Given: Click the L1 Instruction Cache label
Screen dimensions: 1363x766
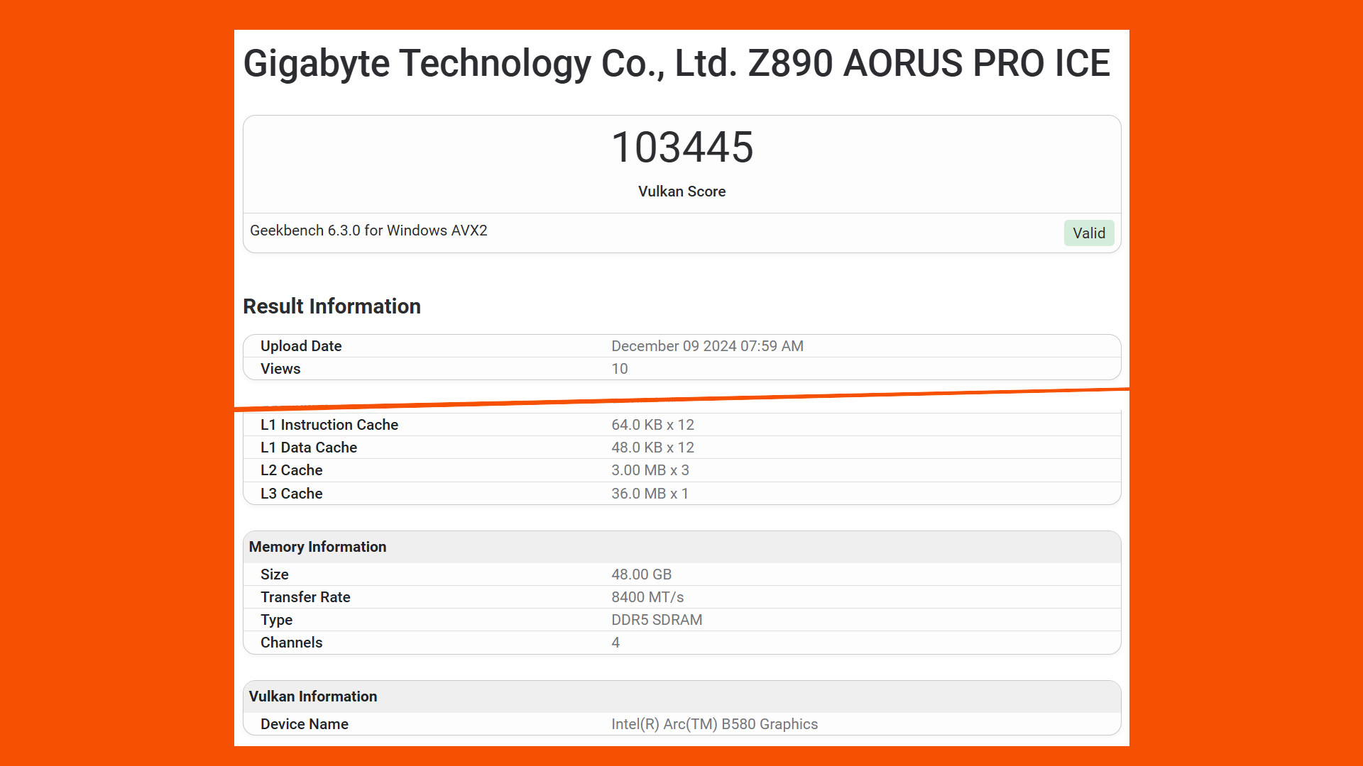Looking at the screenshot, I should (329, 425).
